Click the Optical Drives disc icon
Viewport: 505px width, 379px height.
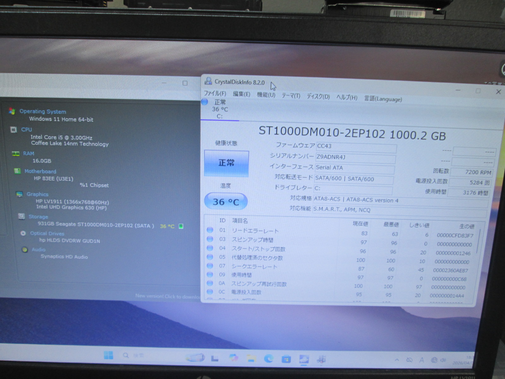click(23, 233)
